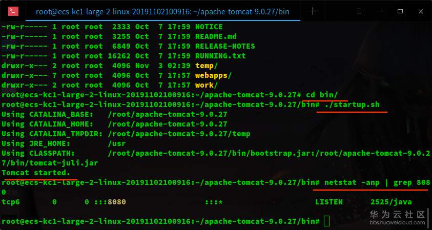
Task: Click the 'Tomcat started.' message
Action: point(36,173)
